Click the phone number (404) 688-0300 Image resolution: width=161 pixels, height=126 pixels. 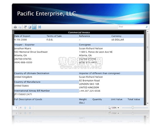coord(23,62)
